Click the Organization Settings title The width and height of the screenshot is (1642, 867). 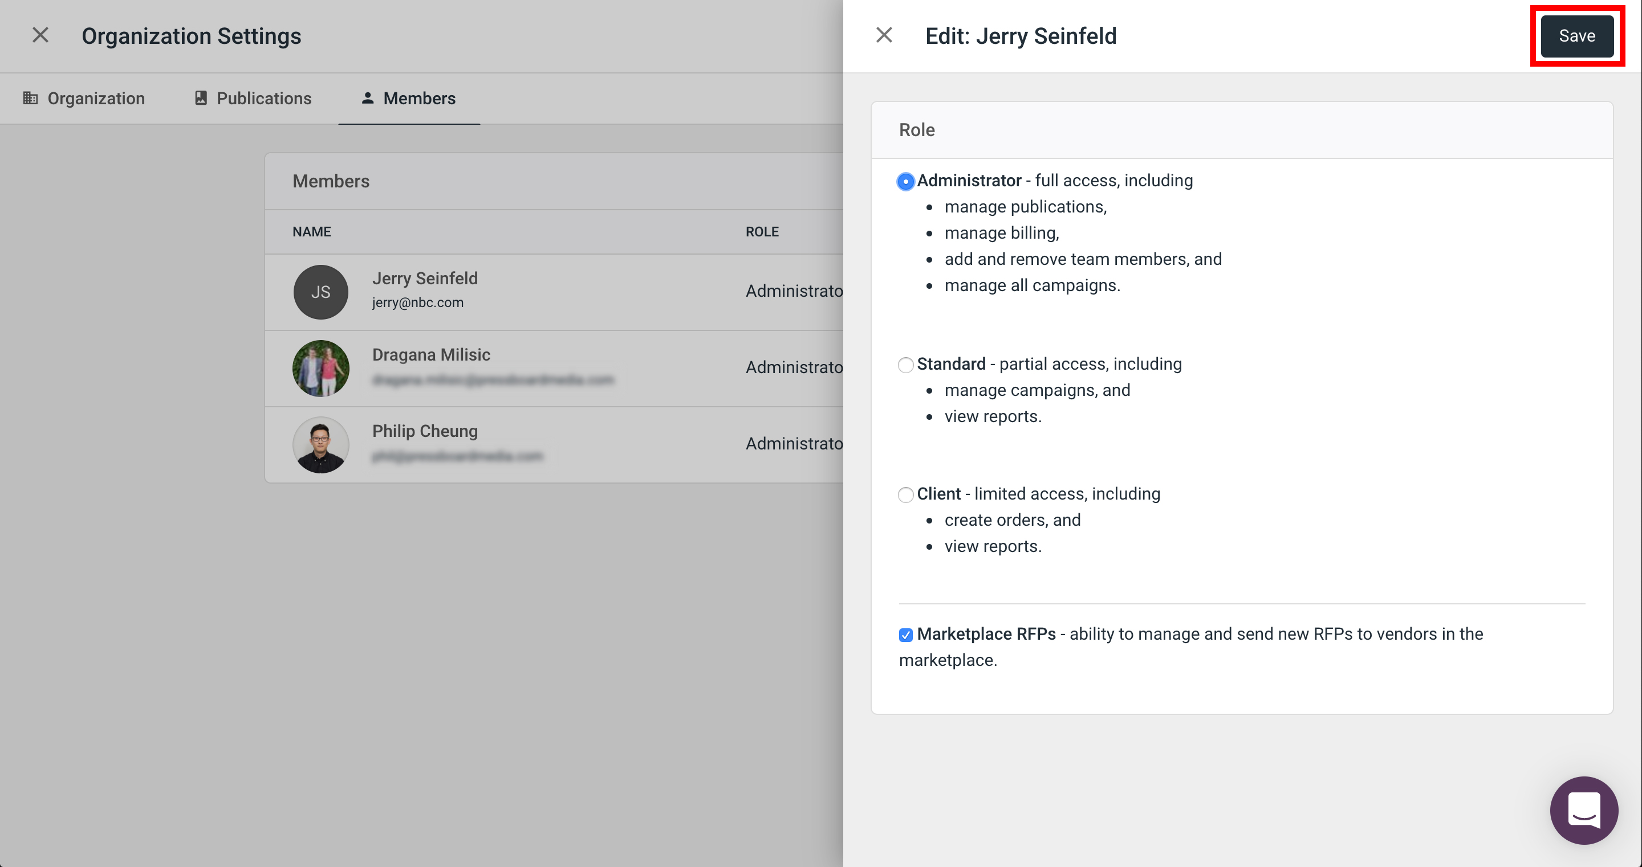(191, 36)
